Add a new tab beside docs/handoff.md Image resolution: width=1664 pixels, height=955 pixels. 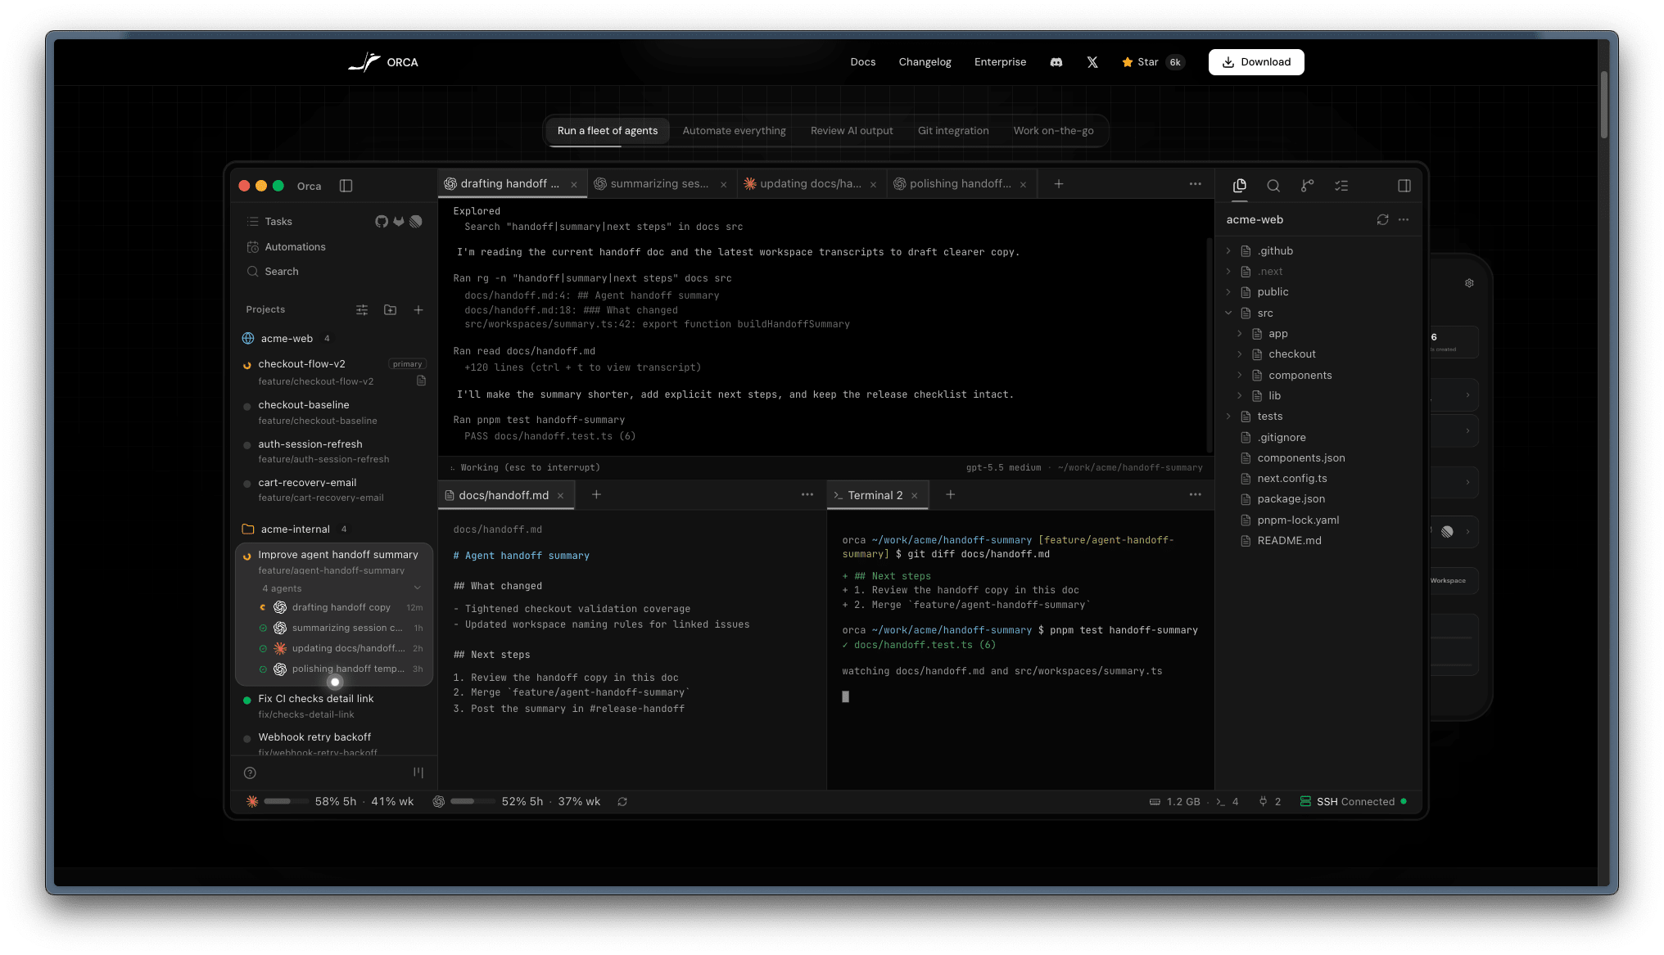click(596, 495)
